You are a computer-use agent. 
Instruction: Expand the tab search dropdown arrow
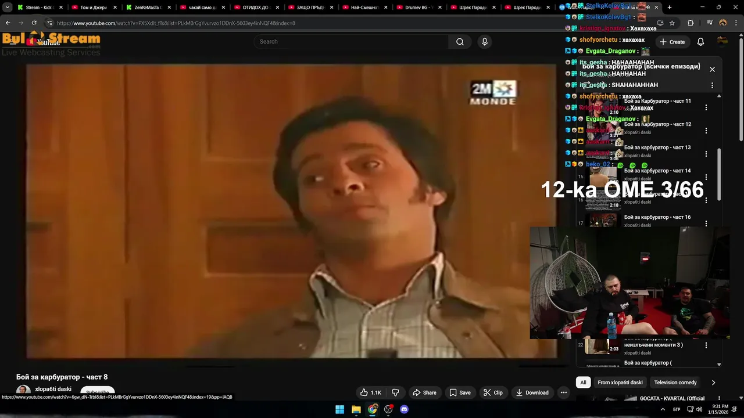coord(8,8)
